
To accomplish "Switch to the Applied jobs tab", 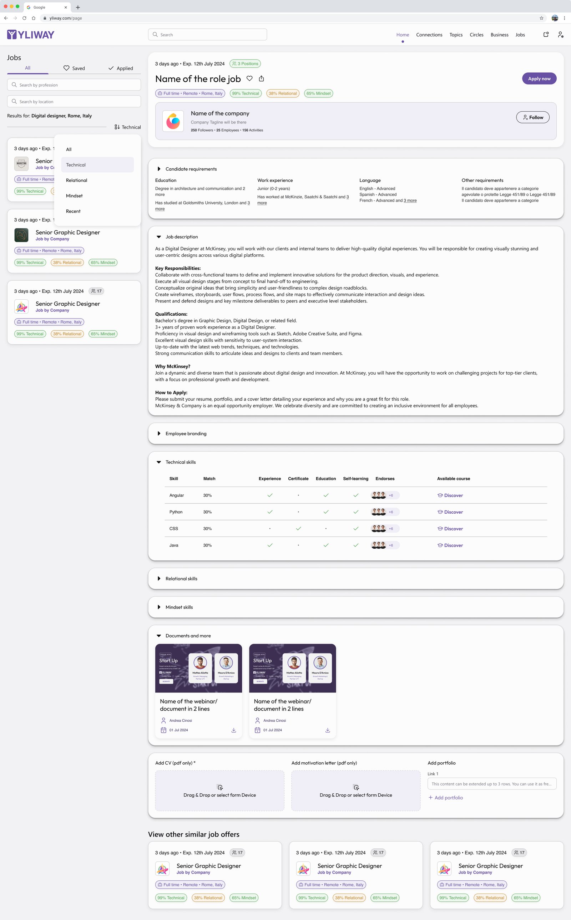I will point(121,68).
